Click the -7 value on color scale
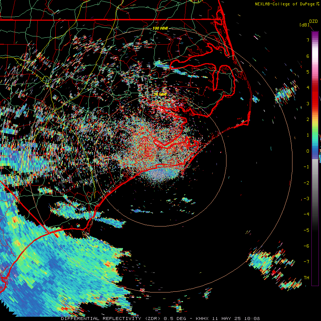Viewport: 321px width, 321px height. point(306,262)
